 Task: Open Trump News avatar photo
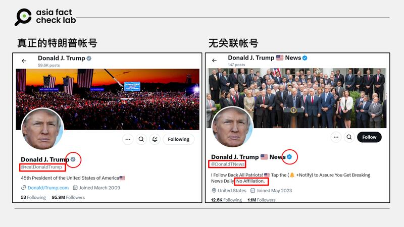coord(233,127)
